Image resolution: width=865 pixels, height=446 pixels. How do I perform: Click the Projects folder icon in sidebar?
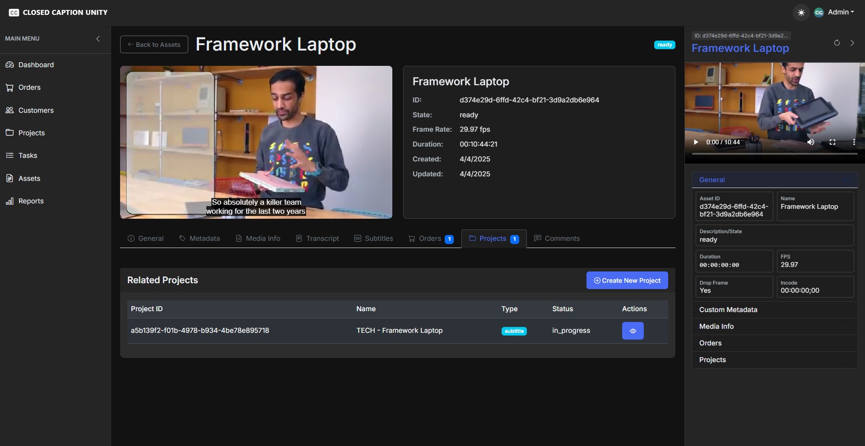point(10,133)
